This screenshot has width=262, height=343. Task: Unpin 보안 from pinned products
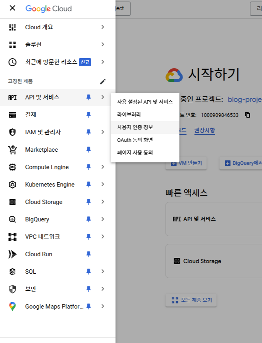pyautogui.click(x=88, y=289)
